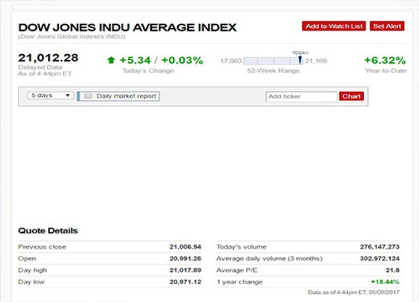The width and height of the screenshot is (419, 302).
Task: Click Average daily volume (3 months) label
Action: [x=269, y=259]
